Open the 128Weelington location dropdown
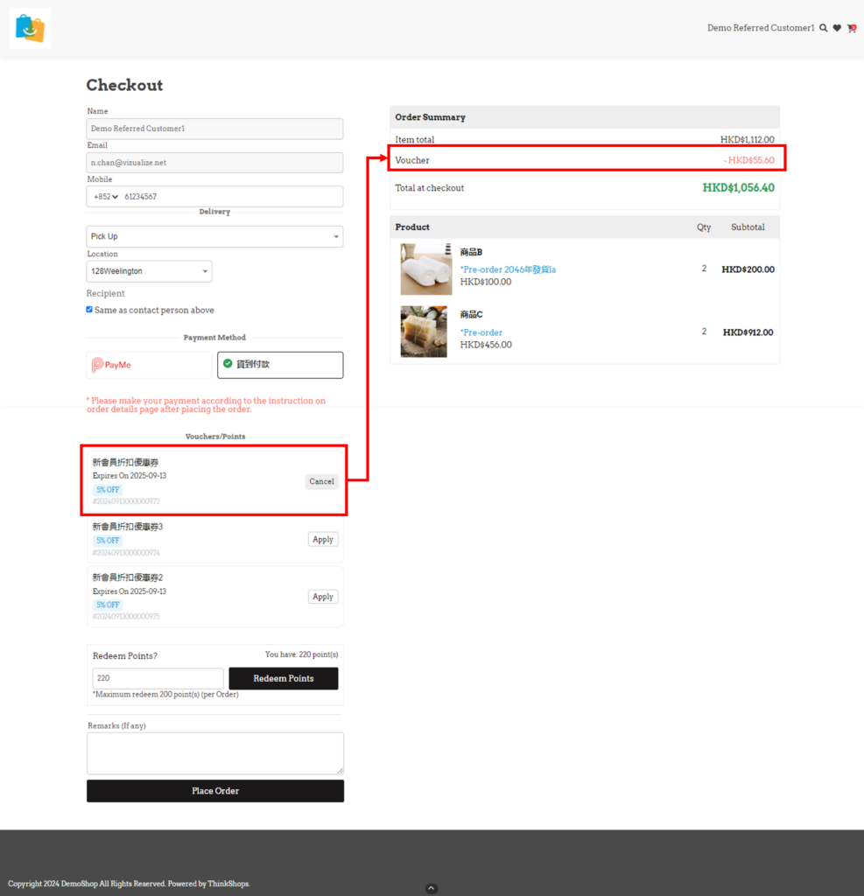Viewport: 864px width, 896px height. tap(149, 271)
